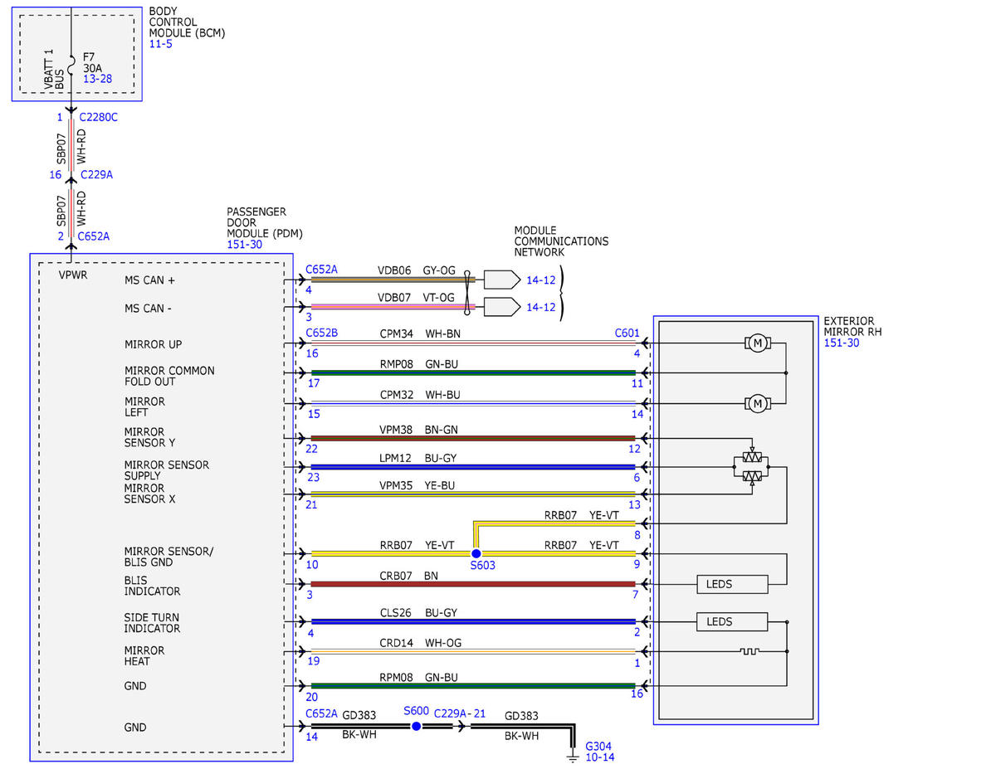Click the CPM34 WH-BN wire label

tap(420, 333)
